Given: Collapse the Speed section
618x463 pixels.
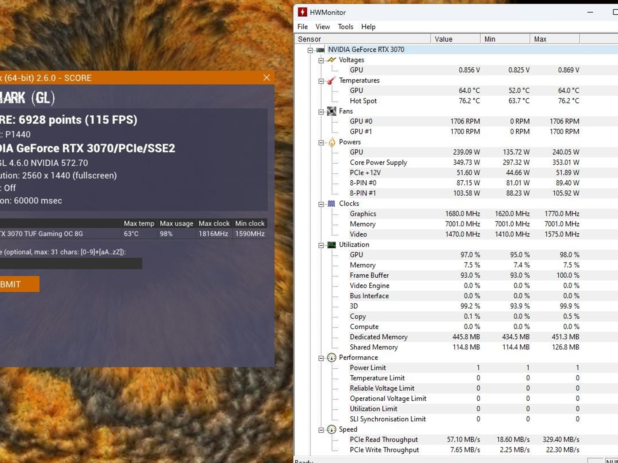Looking at the screenshot, I should tap(321, 430).
